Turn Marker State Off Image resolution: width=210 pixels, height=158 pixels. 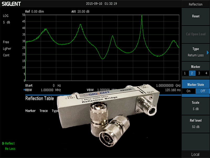[203, 91]
